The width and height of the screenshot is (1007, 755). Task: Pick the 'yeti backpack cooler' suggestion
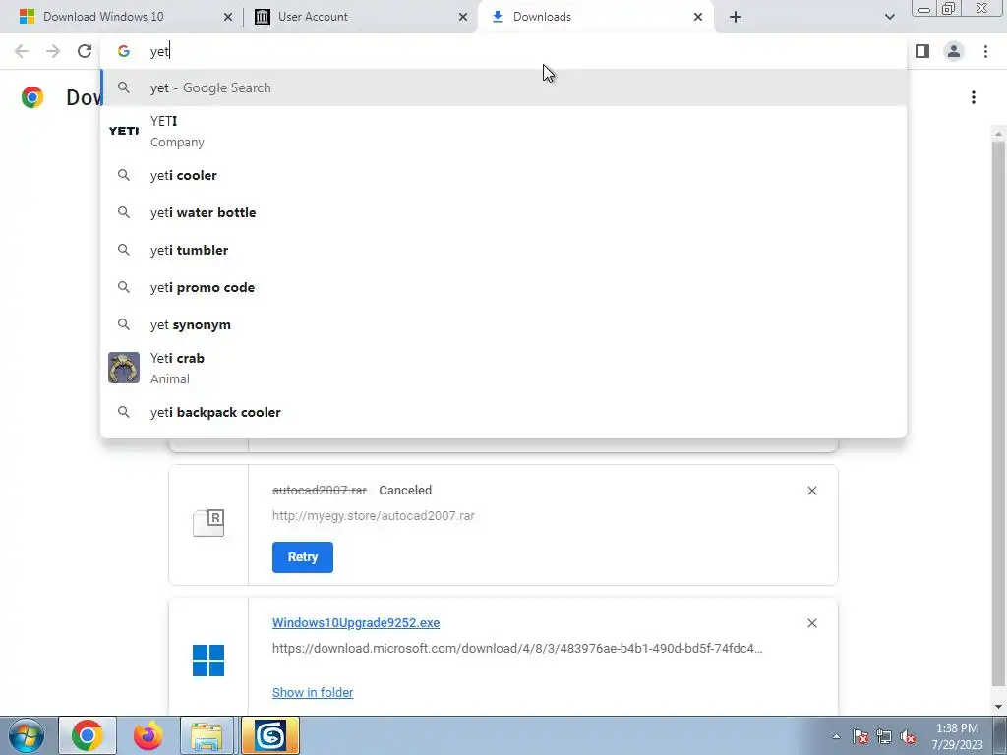(503, 412)
